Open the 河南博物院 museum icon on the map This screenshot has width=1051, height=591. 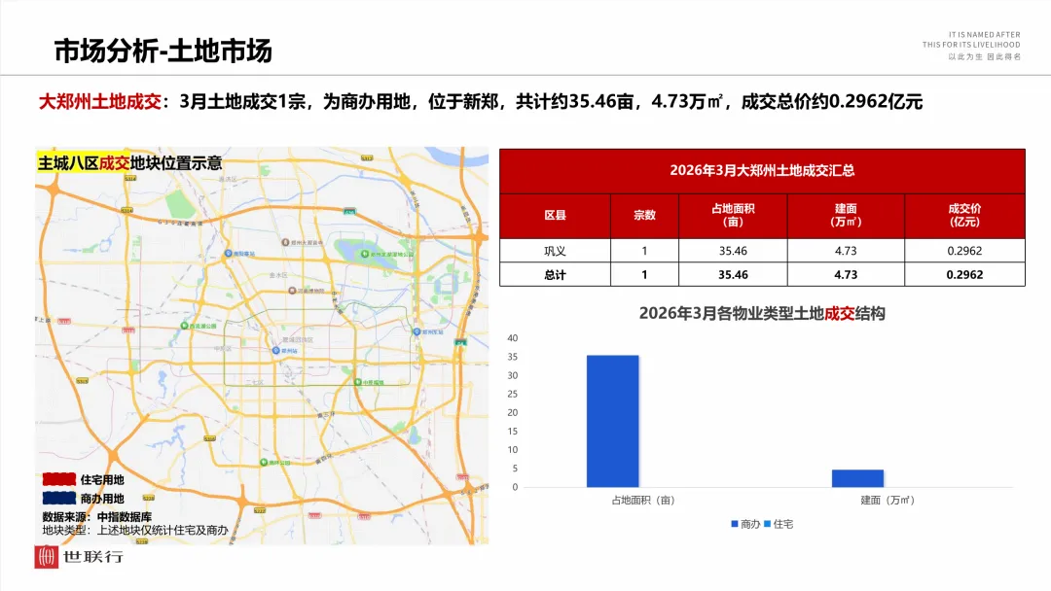[x=292, y=290]
